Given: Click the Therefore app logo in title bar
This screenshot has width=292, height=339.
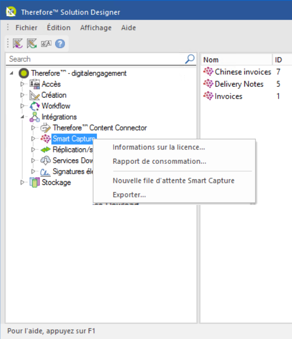Looking at the screenshot, I should coord(11,12).
